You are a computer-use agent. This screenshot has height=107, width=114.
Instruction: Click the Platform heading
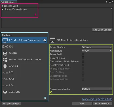[7, 35]
